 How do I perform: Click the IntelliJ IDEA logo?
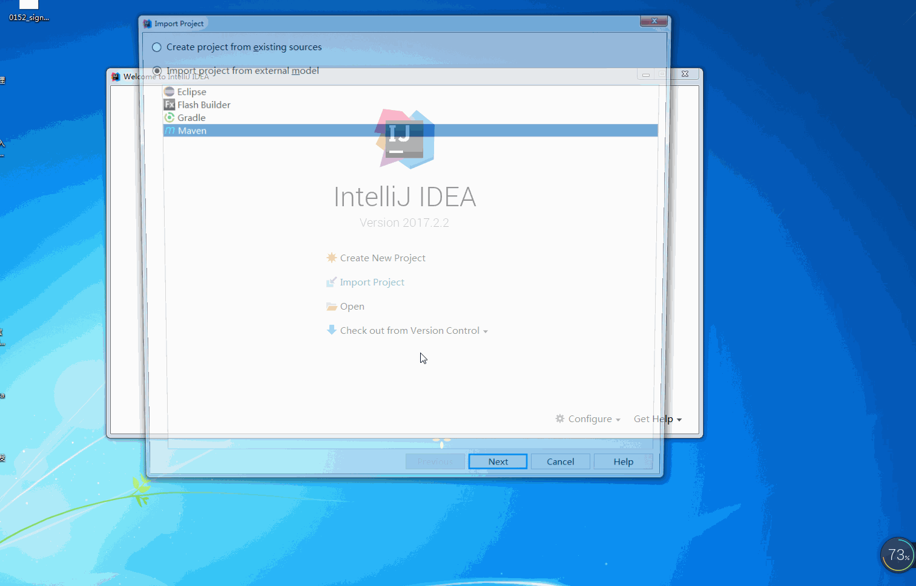point(404,139)
